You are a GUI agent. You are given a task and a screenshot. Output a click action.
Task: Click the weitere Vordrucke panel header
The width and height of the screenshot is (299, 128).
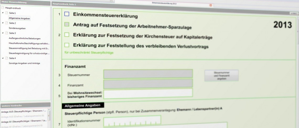25,105
